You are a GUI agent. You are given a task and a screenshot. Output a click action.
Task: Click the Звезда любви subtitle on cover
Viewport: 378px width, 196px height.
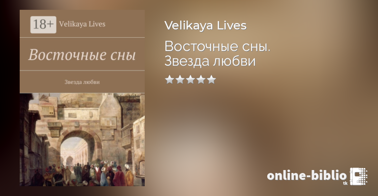pyautogui.click(x=82, y=82)
